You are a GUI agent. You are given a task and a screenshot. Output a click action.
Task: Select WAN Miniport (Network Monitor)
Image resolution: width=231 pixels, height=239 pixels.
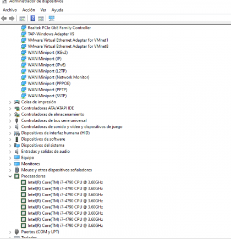pos(58,77)
